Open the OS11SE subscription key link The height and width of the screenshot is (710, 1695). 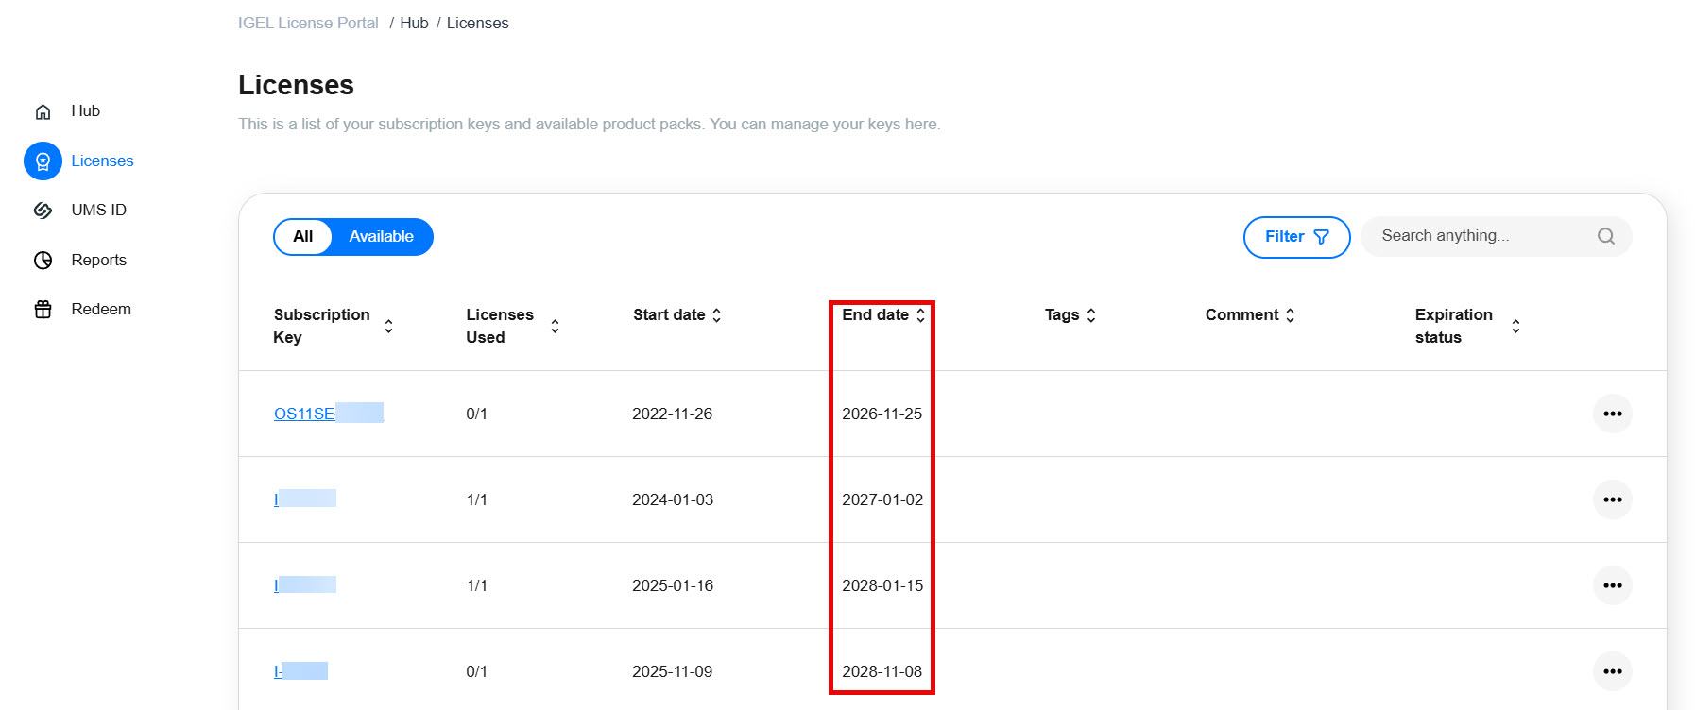[x=304, y=414]
